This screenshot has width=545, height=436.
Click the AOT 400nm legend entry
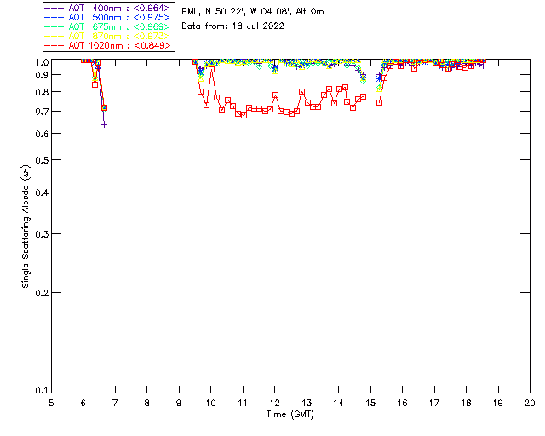pos(107,8)
